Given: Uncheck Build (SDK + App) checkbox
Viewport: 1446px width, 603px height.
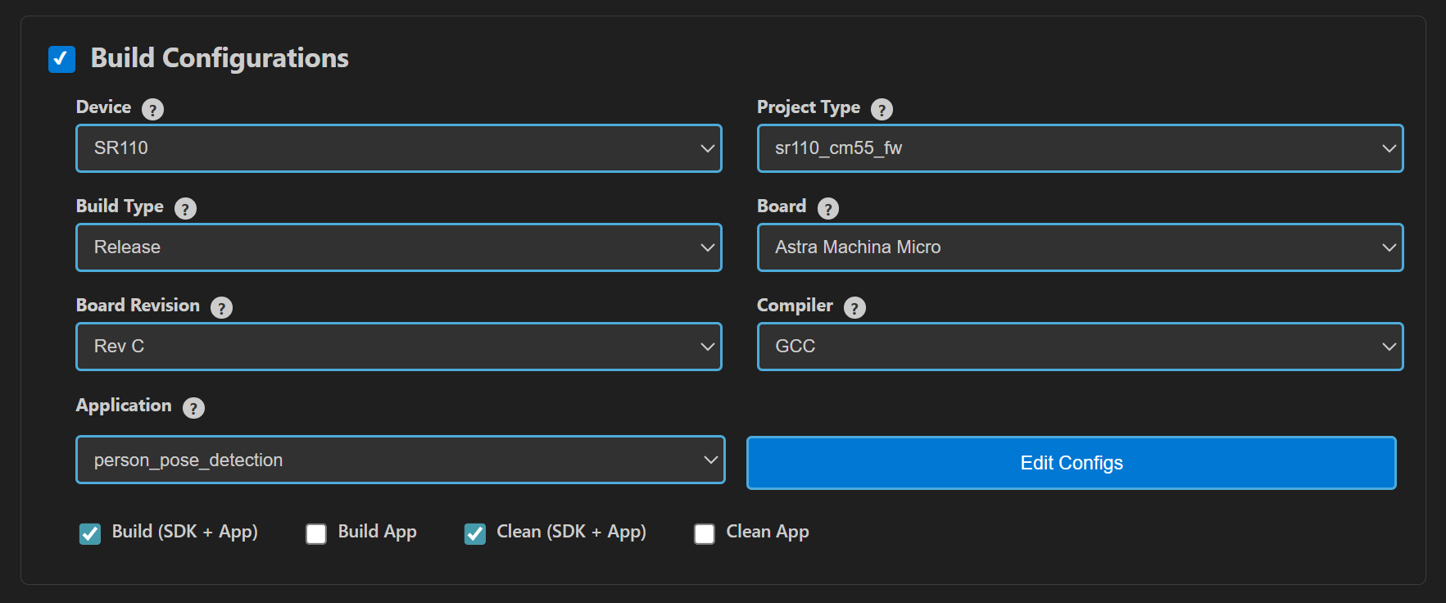Looking at the screenshot, I should coord(90,534).
